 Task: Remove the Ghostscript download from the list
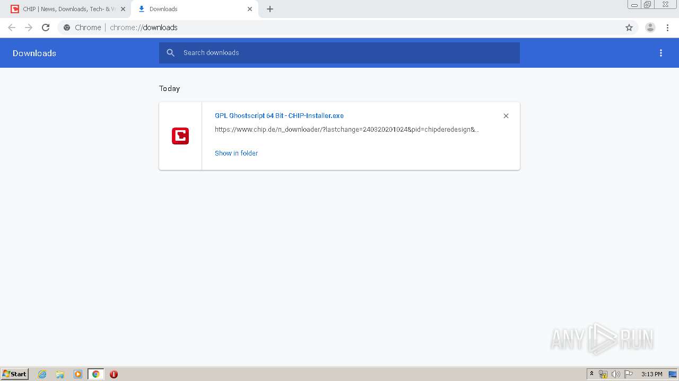click(506, 116)
